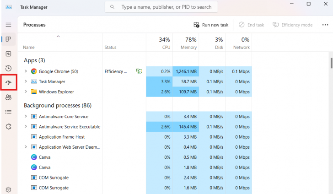Select the first Canva row name

pyautogui.click(x=45, y=157)
